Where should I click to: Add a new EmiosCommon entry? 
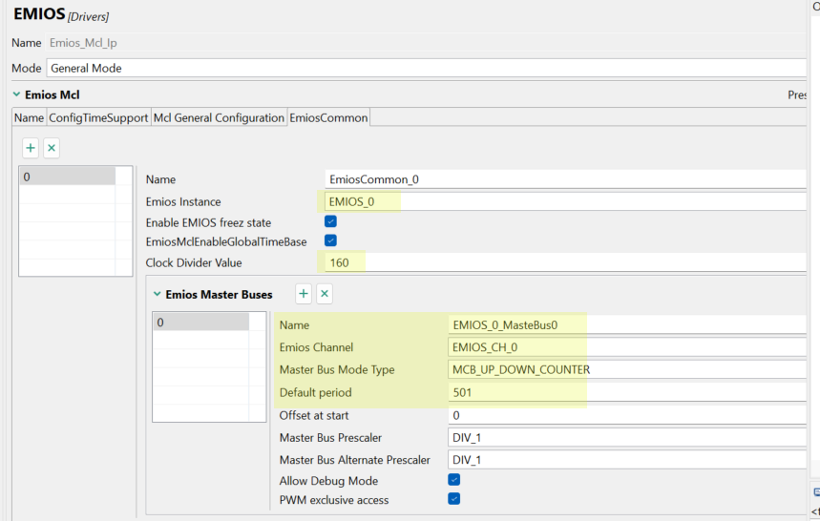coord(31,148)
